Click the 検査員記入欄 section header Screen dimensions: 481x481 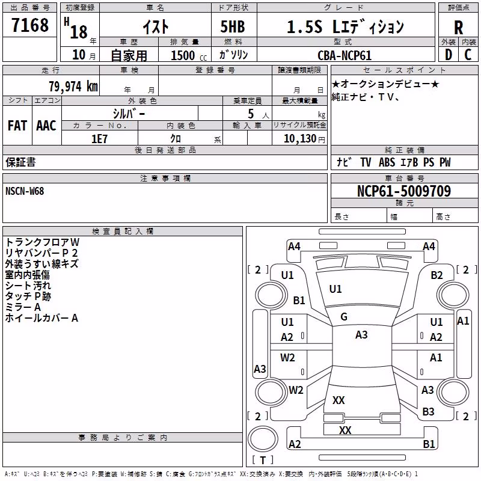click(123, 231)
